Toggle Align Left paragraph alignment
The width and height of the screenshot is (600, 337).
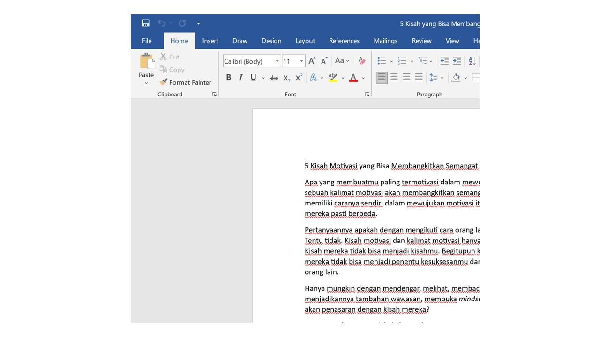[x=382, y=78]
